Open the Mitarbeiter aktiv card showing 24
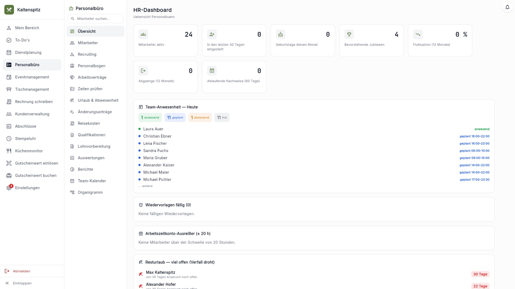Viewport: 515px width, 289px height. pos(166,40)
